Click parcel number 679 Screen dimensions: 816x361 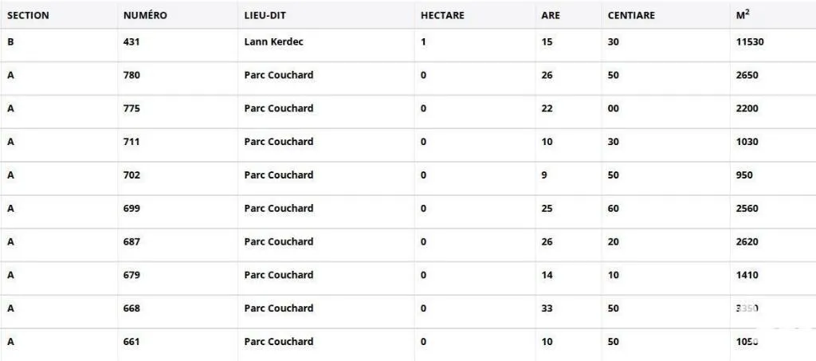pyautogui.click(x=131, y=275)
